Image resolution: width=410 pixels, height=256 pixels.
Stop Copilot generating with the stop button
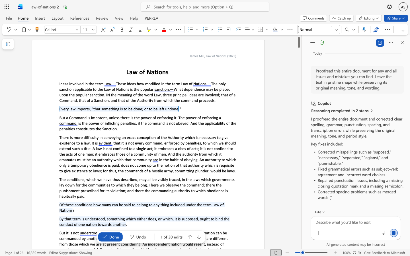[394, 233]
